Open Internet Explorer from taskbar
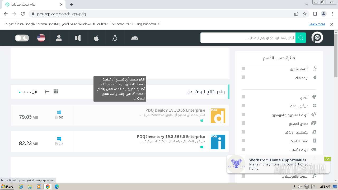 (21, 187)
